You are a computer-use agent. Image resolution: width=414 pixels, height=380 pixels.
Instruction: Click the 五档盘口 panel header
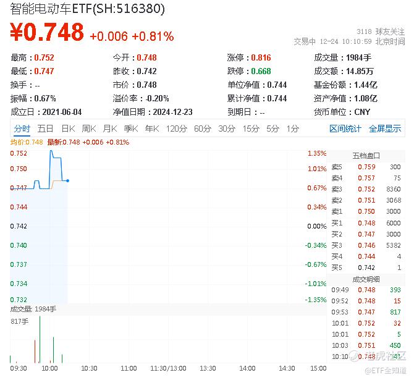click(x=366, y=156)
